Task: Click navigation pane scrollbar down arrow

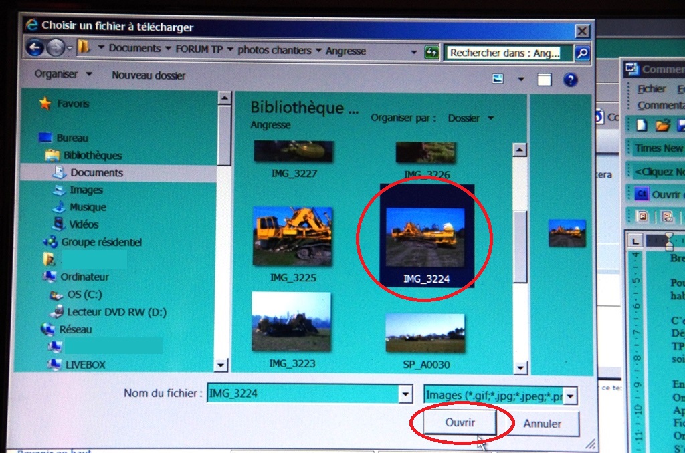Action: coord(221,365)
